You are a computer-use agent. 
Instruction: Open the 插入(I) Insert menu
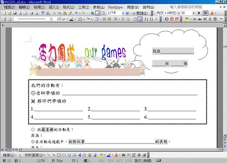pos(54,7)
